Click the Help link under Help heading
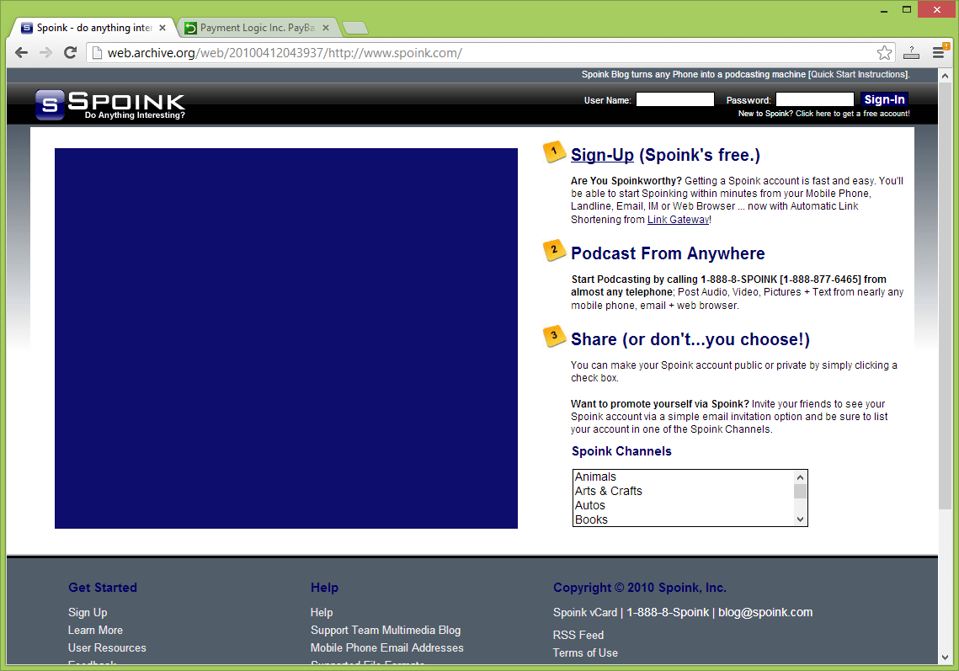Viewport: 959px width, 671px height. pos(322,612)
